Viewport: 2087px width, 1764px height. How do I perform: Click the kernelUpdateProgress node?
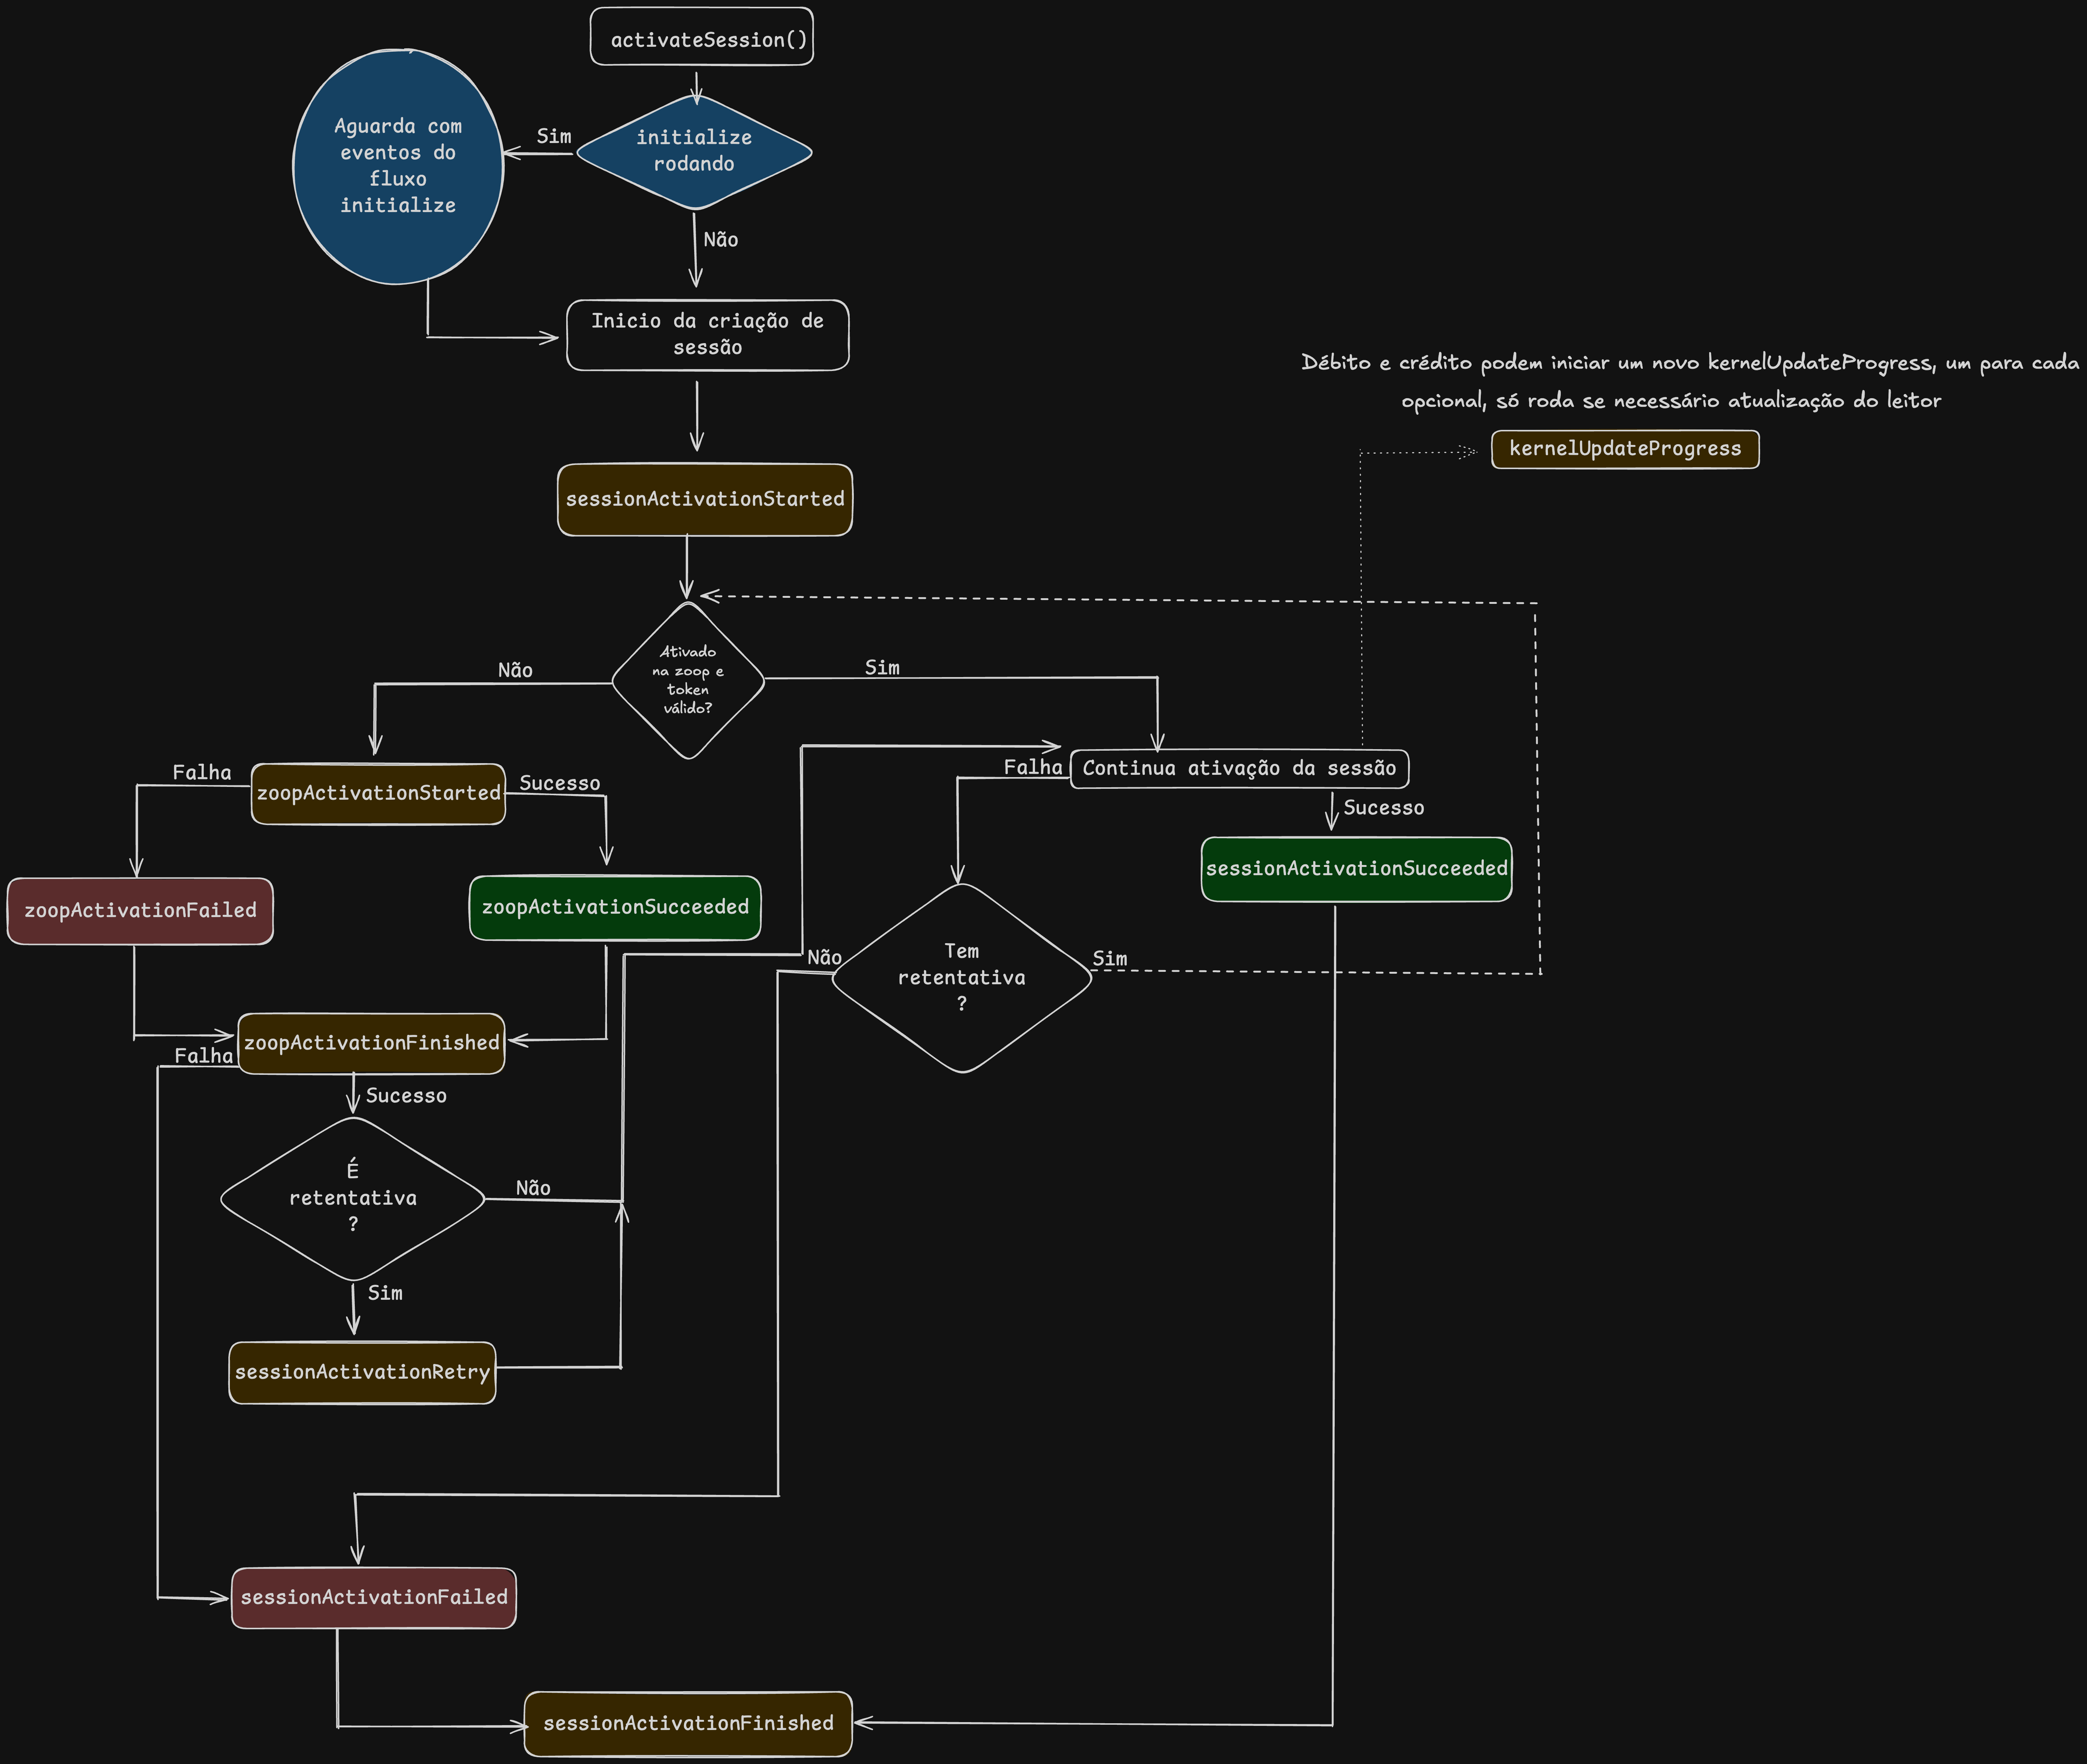[1625, 449]
